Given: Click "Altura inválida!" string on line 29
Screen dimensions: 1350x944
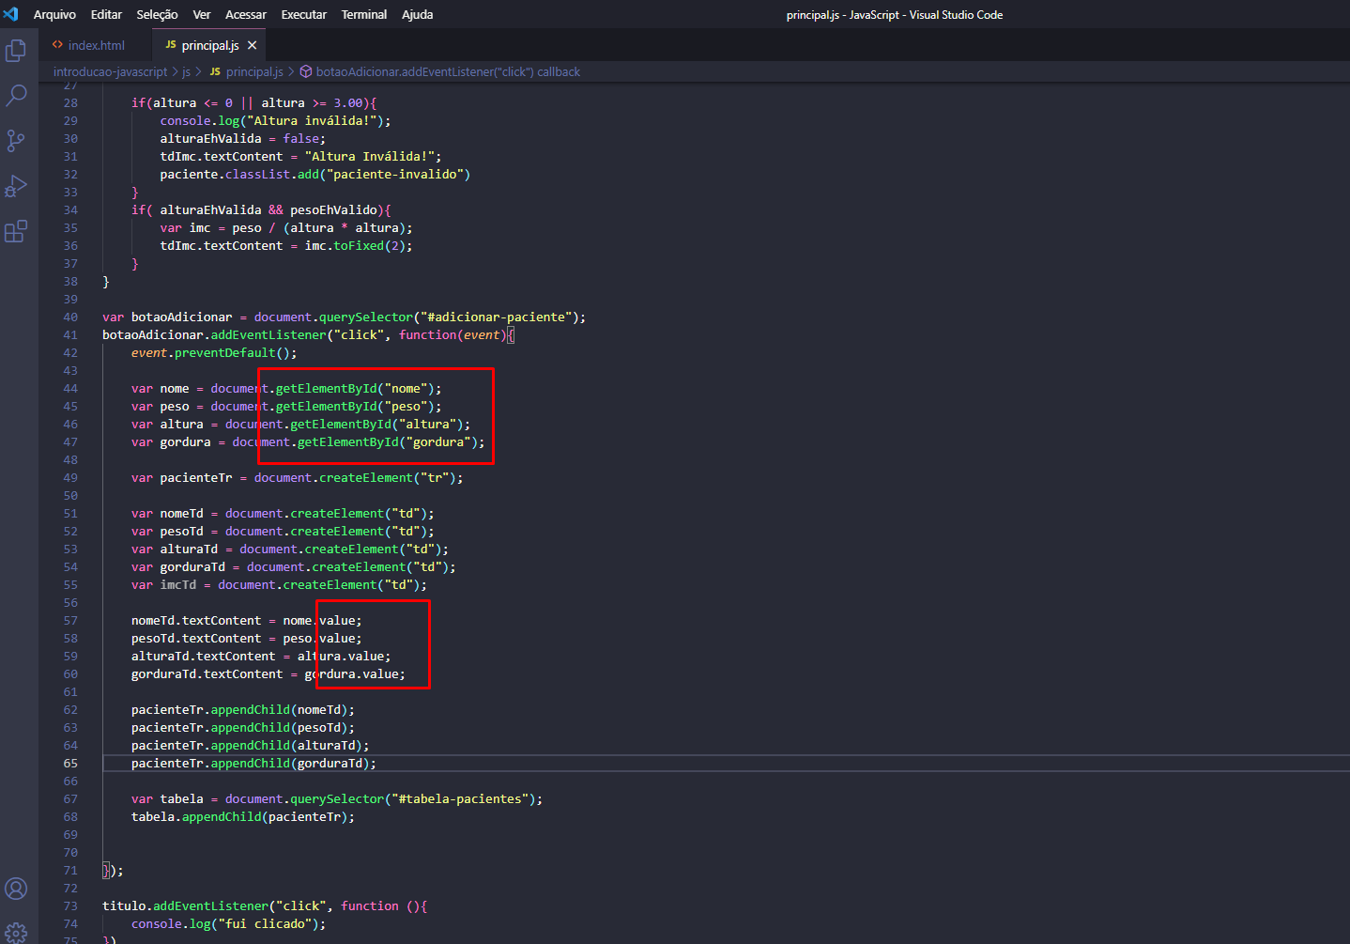Looking at the screenshot, I should tap(312, 121).
